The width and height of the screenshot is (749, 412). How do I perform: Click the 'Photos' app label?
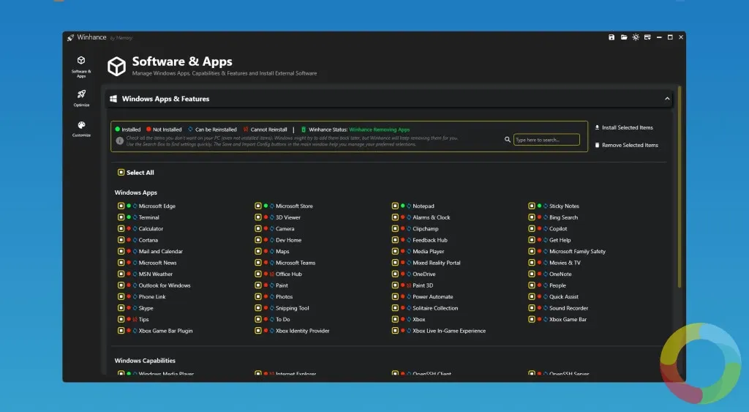(285, 297)
